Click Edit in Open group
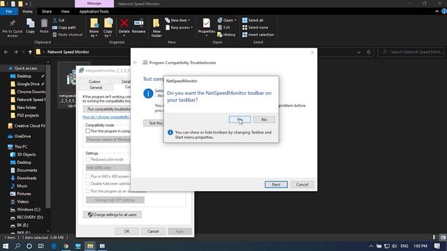The height and width of the screenshot is (251, 447). point(223,27)
